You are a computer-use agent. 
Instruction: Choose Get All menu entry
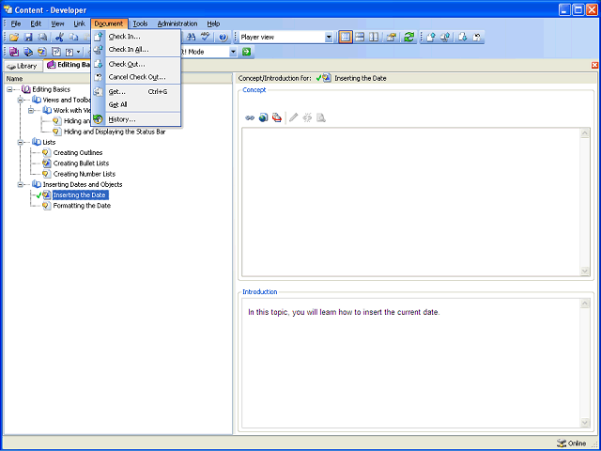pyautogui.click(x=136, y=104)
